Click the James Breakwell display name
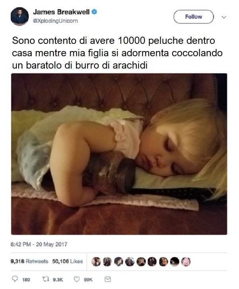 click(61, 12)
